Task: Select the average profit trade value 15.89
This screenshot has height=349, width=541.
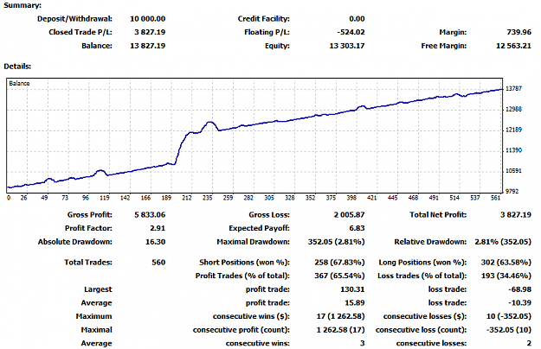Action: 355,303
